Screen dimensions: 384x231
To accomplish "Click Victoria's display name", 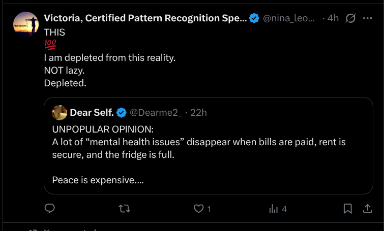I will click(x=145, y=18).
